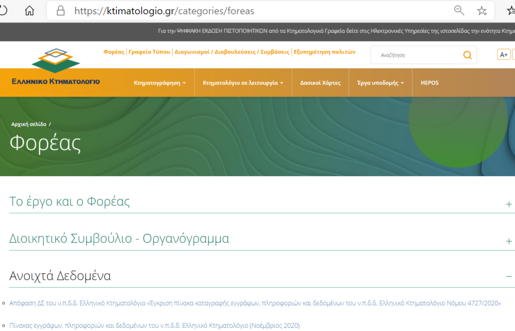This screenshot has width=515, height=331.
Task: Click the orange search magnifier icon
Action: (x=467, y=55)
